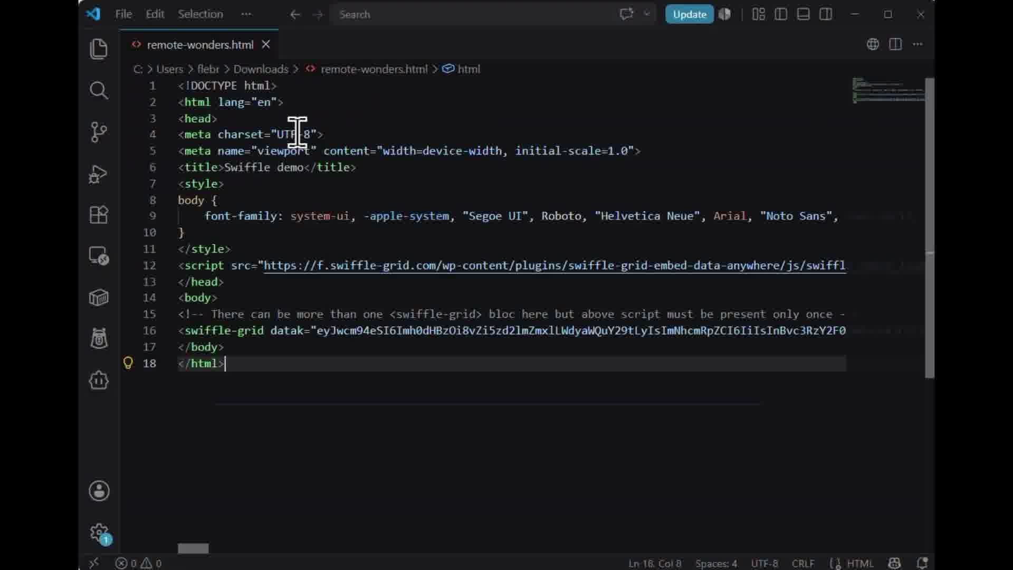1013x570 pixels.
Task: Open the container/box icon view in activity bar
Action: click(99, 298)
